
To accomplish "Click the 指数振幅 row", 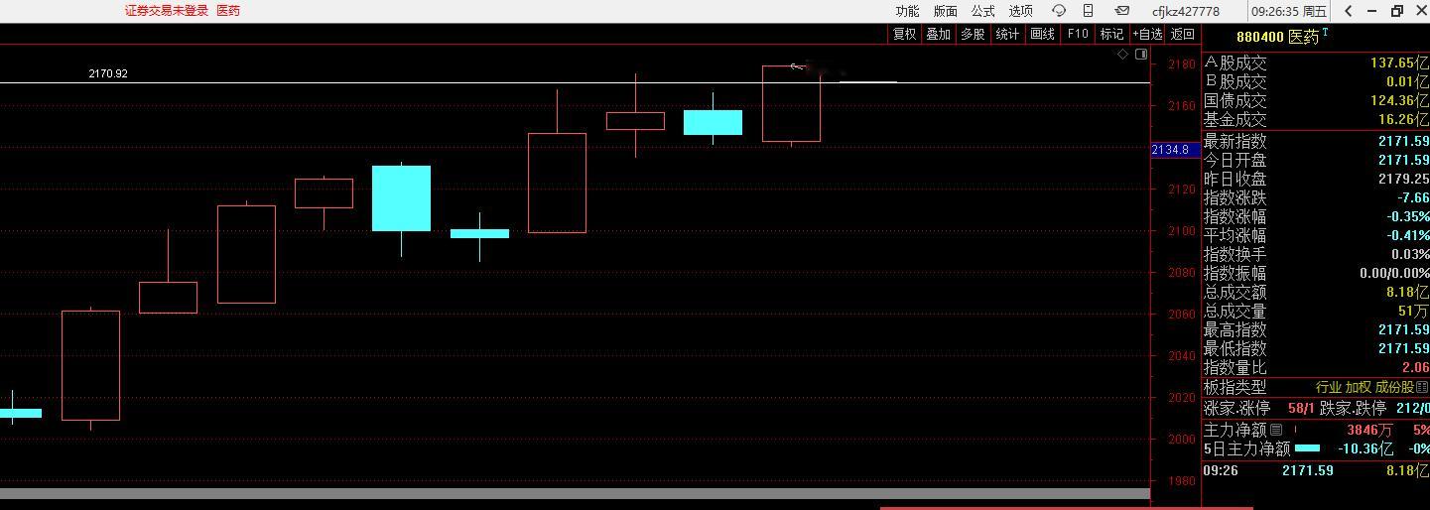I will coord(1316,273).
